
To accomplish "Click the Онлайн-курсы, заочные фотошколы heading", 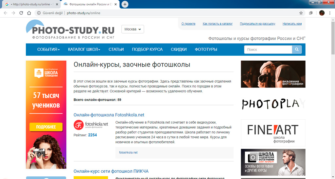I will point(132,65).
